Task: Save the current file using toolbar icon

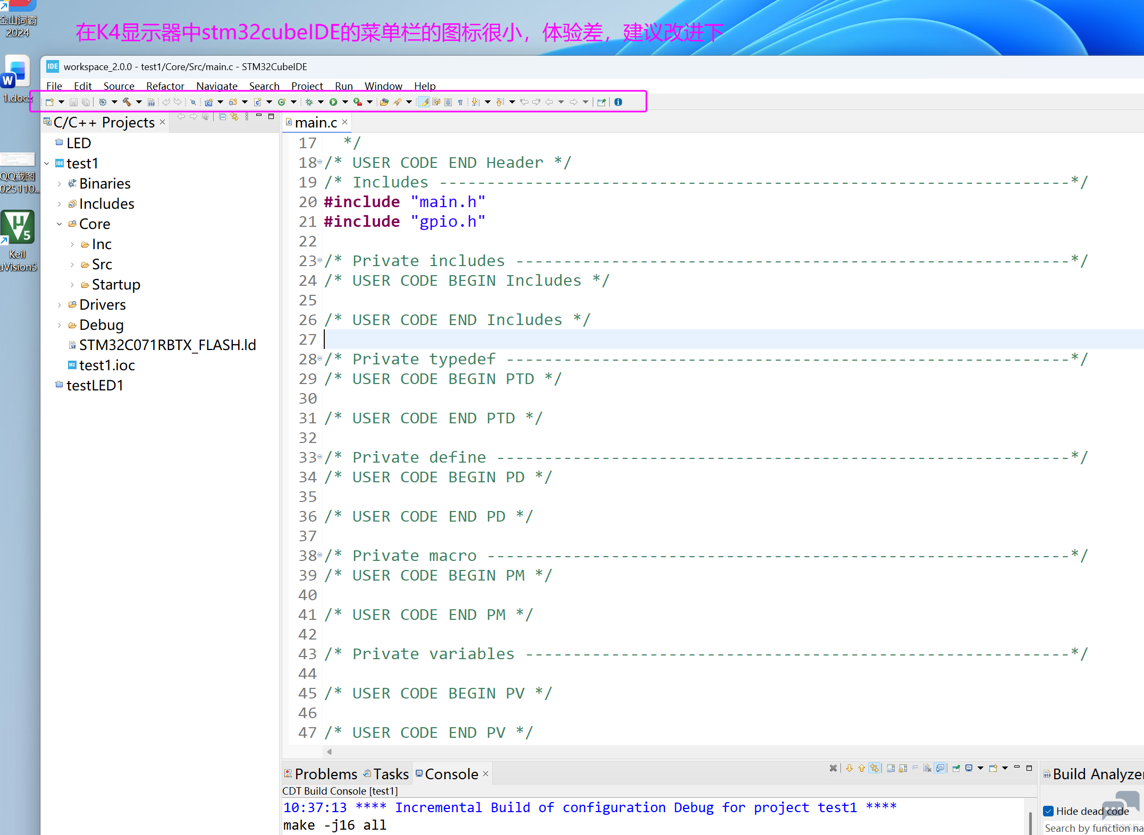Action: 73,101
